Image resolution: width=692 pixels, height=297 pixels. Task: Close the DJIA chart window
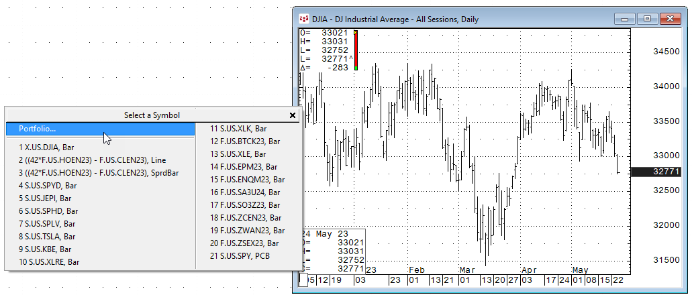[x=670, y=19]
